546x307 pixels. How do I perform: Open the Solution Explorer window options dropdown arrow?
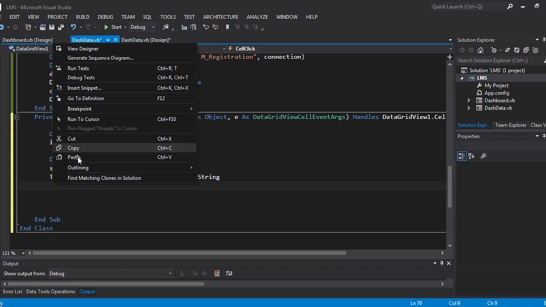(537, 40)
